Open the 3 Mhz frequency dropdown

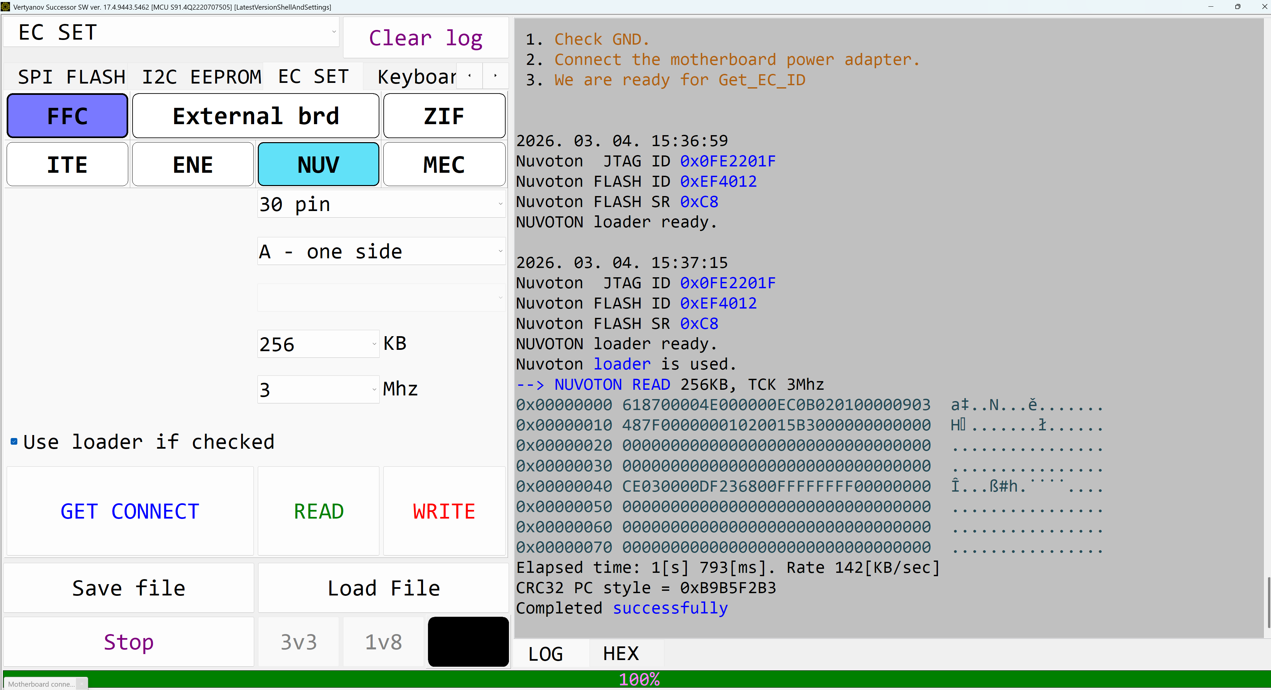[x=374, y=389]
